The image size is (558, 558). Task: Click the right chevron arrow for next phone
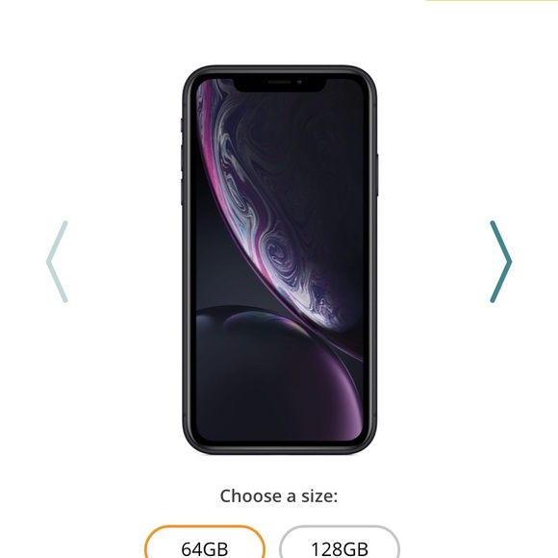tap(500, 262)
